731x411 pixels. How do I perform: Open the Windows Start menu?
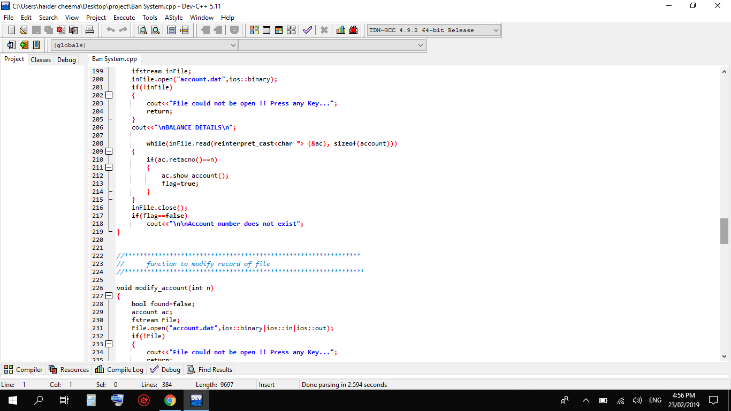click(13, 400)
